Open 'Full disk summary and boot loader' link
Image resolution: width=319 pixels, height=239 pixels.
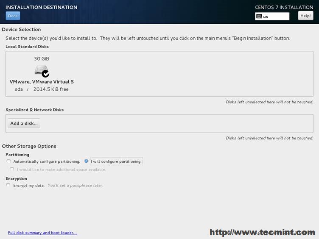pyautogui.click(x=42, y=233)
